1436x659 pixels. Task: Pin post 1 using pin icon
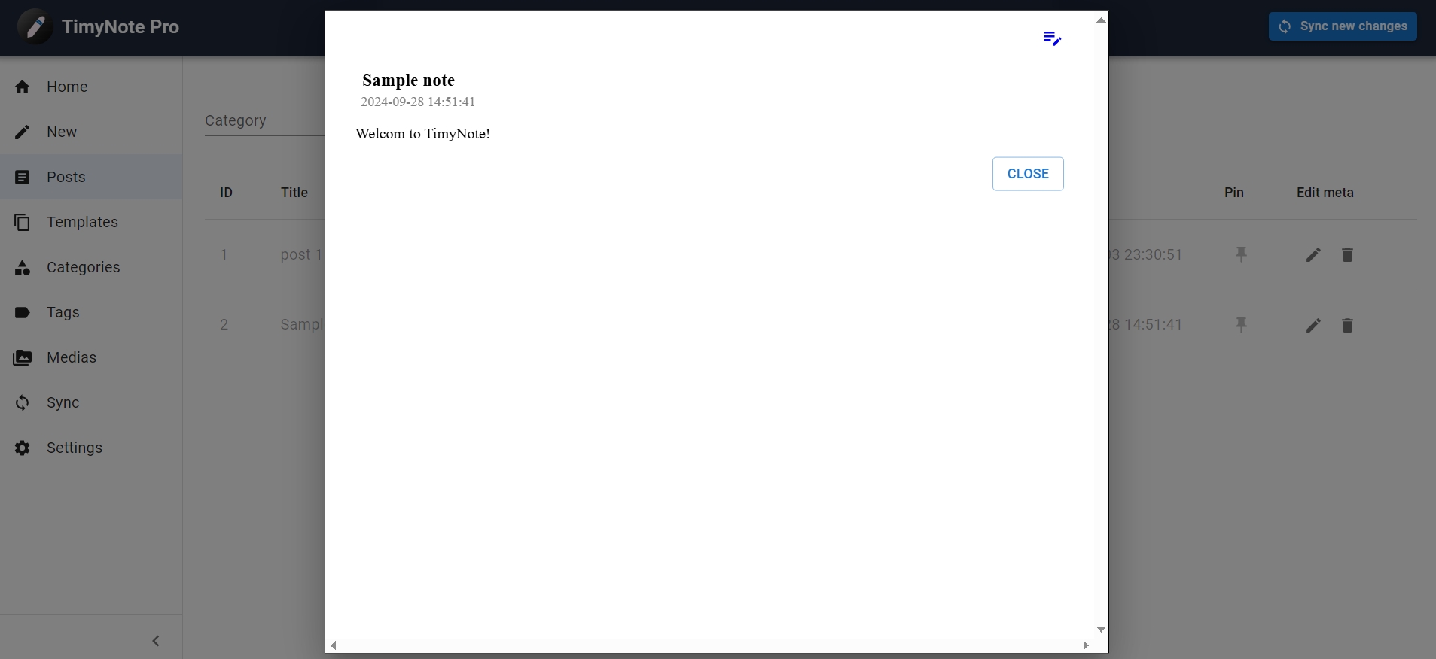[1241, 254]
